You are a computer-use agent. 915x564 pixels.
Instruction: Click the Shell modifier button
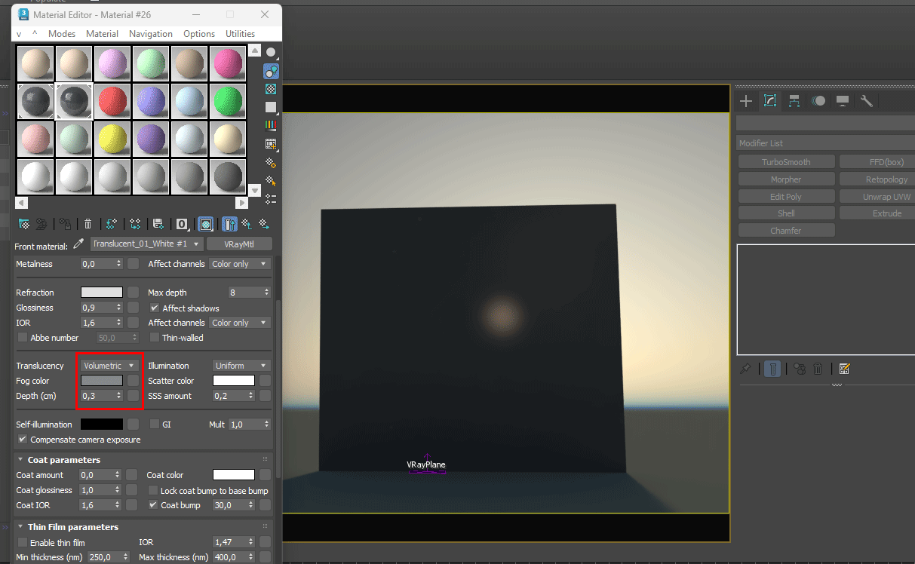point(786,213)
